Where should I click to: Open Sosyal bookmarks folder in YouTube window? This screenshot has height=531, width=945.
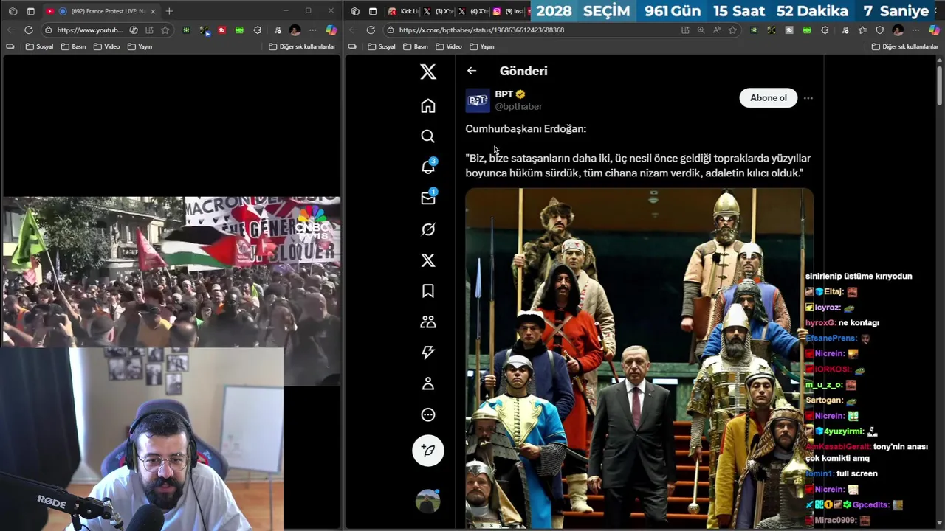click(x=39, y=46)
